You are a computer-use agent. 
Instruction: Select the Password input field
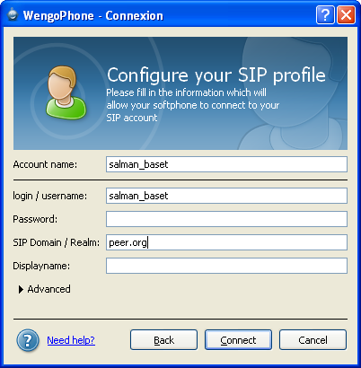click(x=226, y=219)
